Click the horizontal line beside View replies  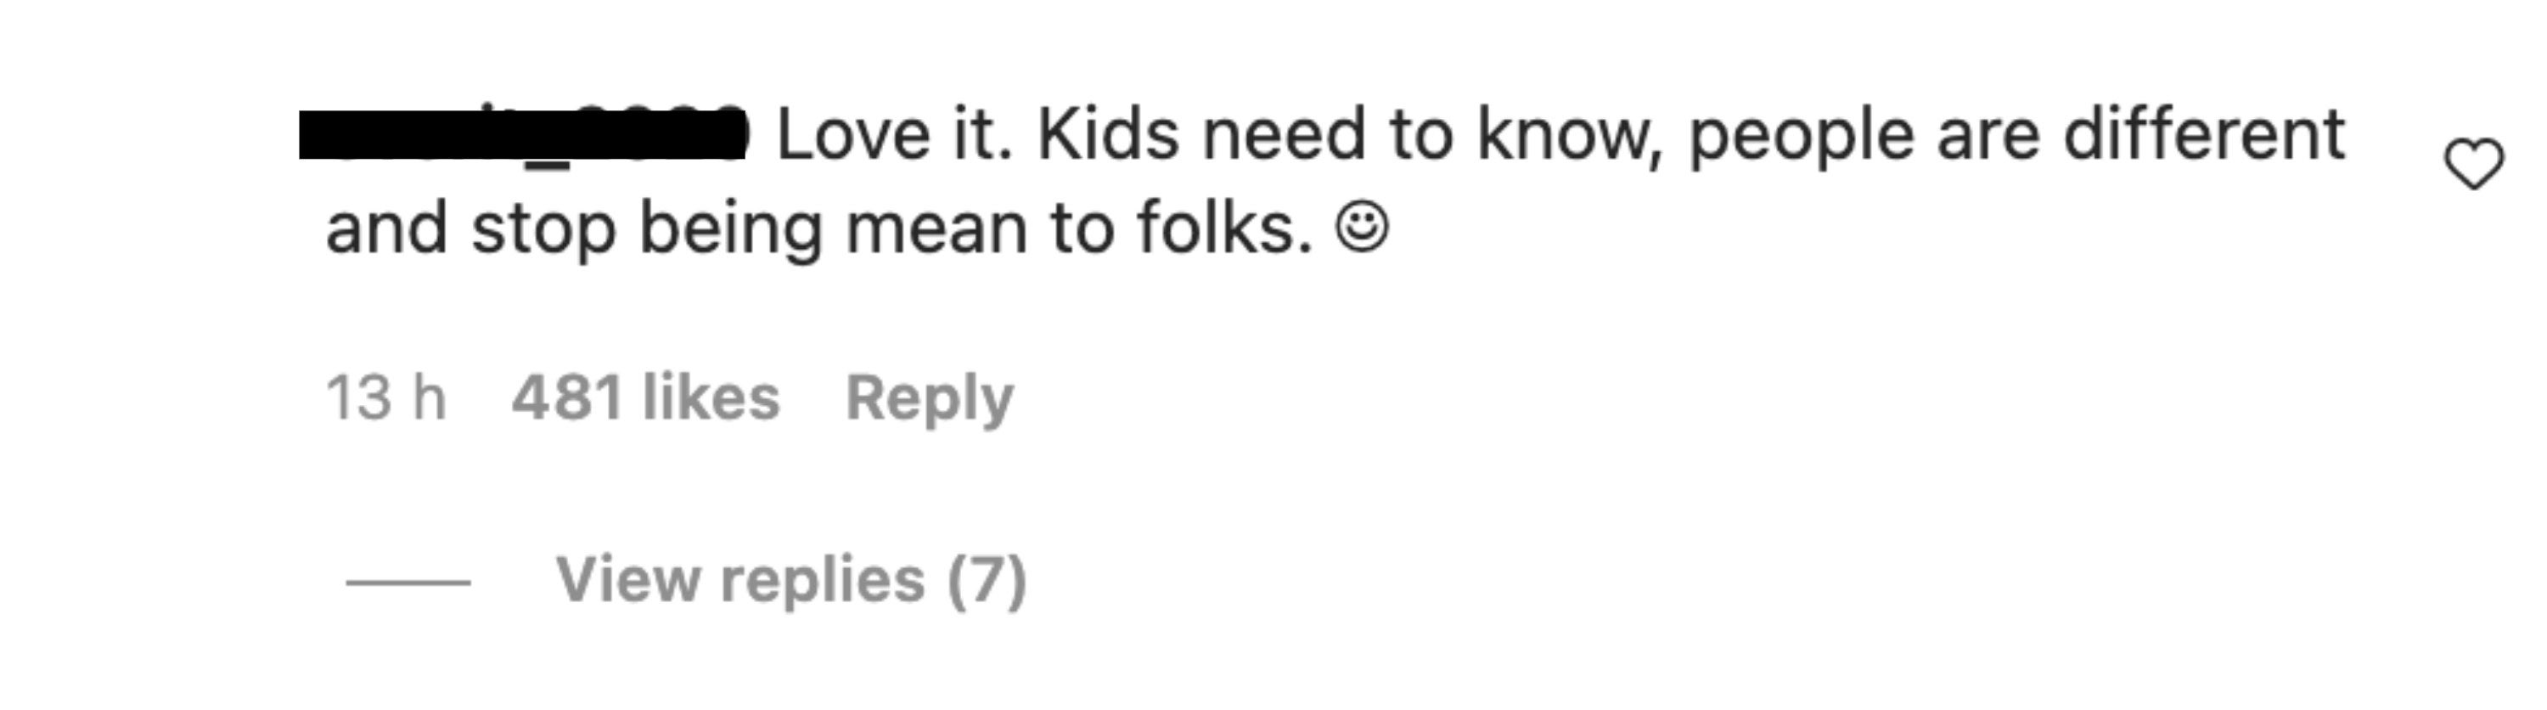pos(408,583)
